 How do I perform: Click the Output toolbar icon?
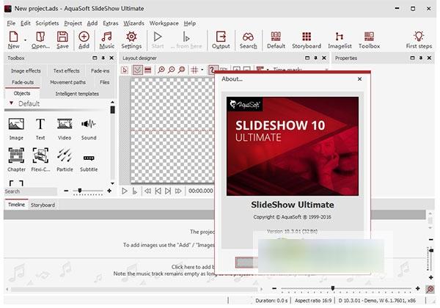pyautogui.click(x=221, y=37)
